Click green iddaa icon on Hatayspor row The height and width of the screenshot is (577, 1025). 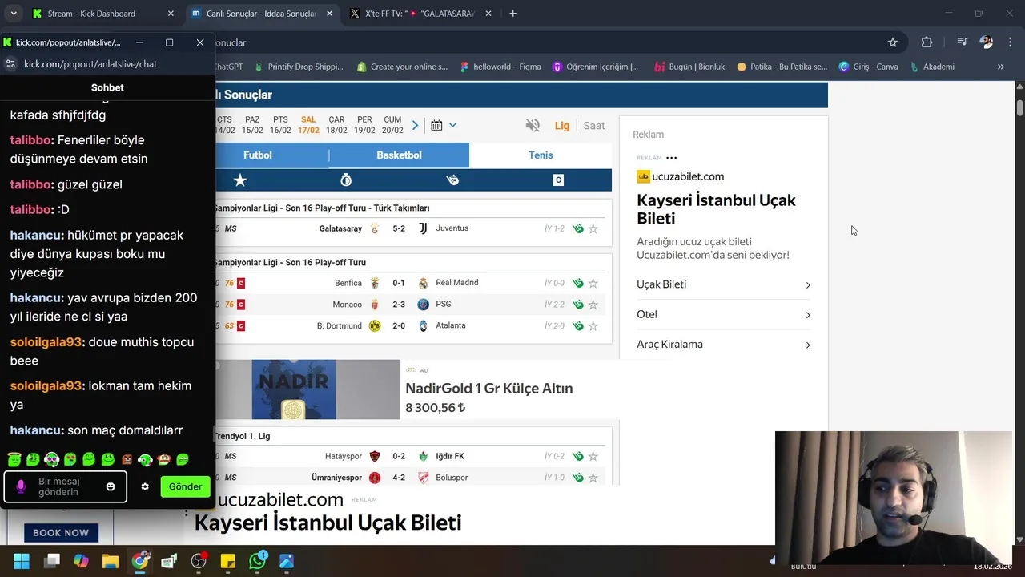577,456
